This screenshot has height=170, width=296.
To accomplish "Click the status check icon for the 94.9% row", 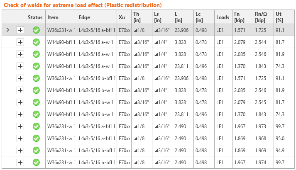I will pyautogui.click(x=36, y=150).
